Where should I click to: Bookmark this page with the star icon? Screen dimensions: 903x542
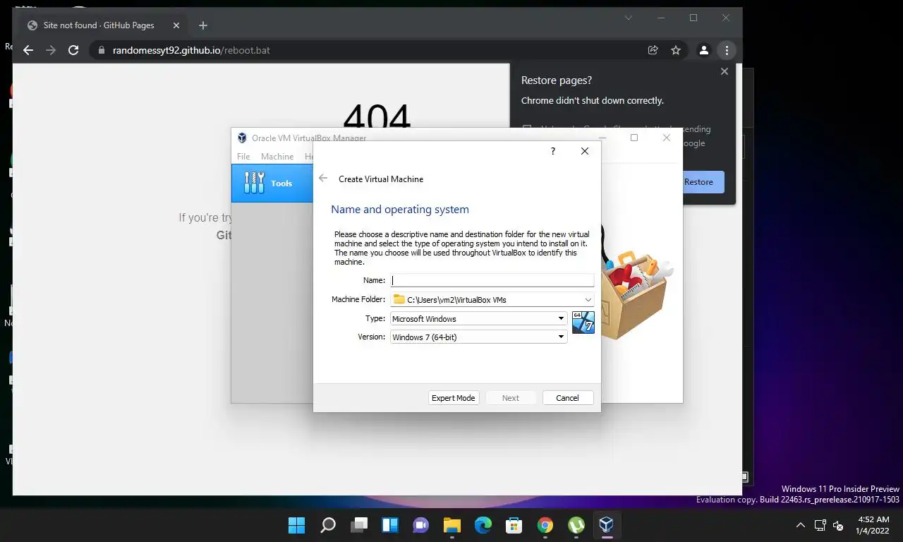(x=676, y=50)
